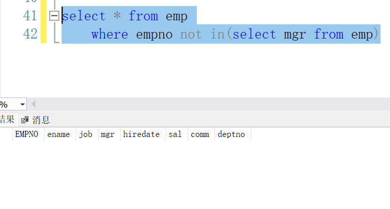Place cursor on the 'where' keyword

[110, 34]
